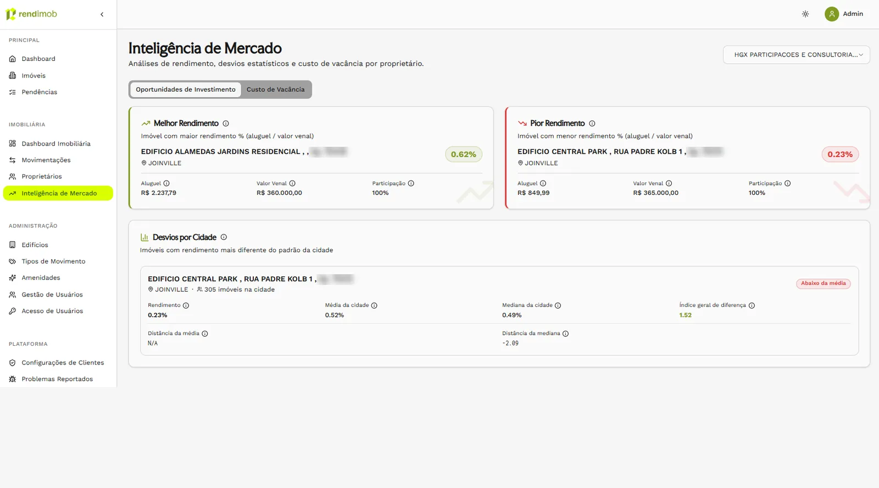This screenshot has height=488, width=879.
Task: Click info icon next to Melhor Rendimento
Action: (x=226, y=124)
